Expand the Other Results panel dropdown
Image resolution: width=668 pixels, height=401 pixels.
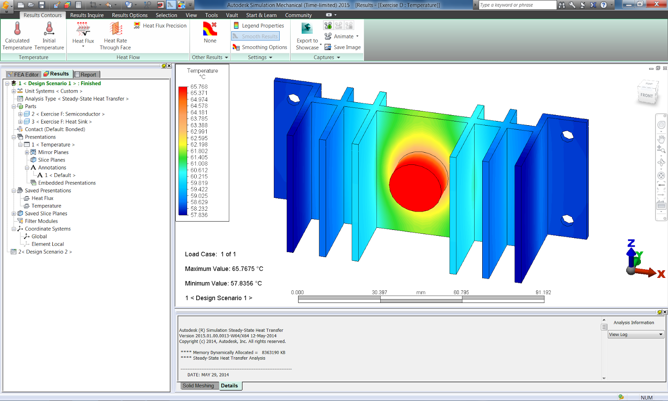(x=210, y=57)
